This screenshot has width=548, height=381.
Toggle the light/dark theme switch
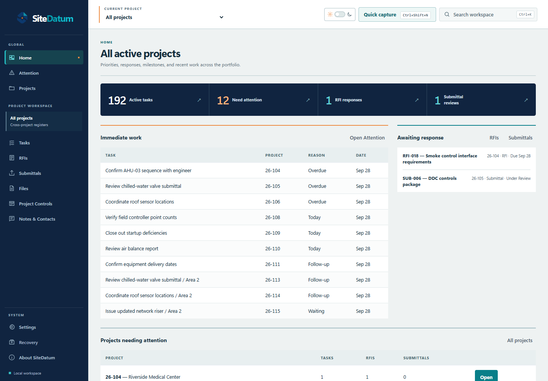point(340,14)
